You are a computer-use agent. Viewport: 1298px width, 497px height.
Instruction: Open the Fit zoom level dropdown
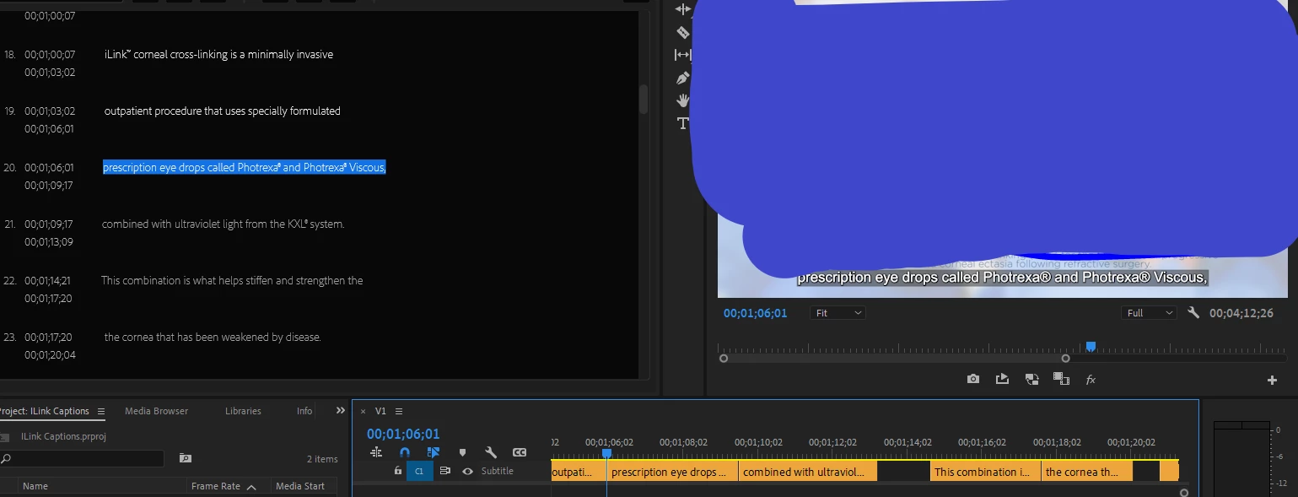pos(838,313)
